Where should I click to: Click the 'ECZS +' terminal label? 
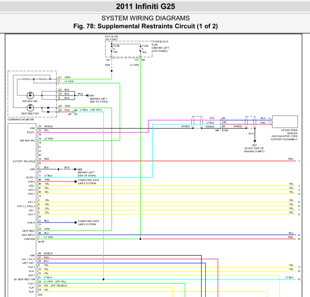[31, 178]
